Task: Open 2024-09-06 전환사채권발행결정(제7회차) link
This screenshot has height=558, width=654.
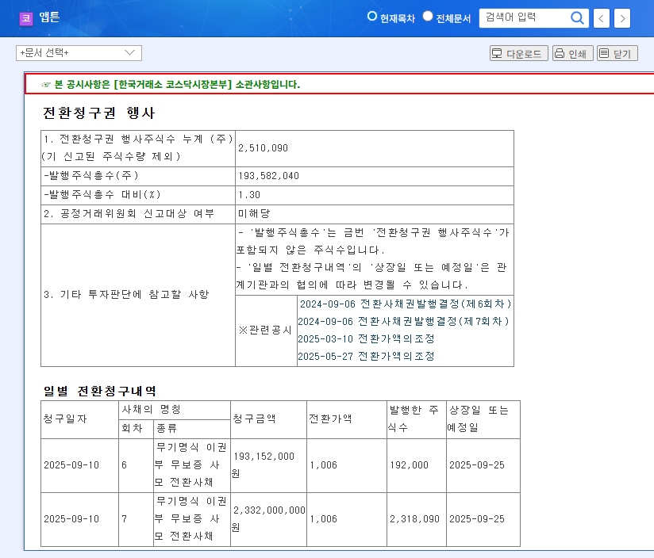Action: [x=403, y=322]
